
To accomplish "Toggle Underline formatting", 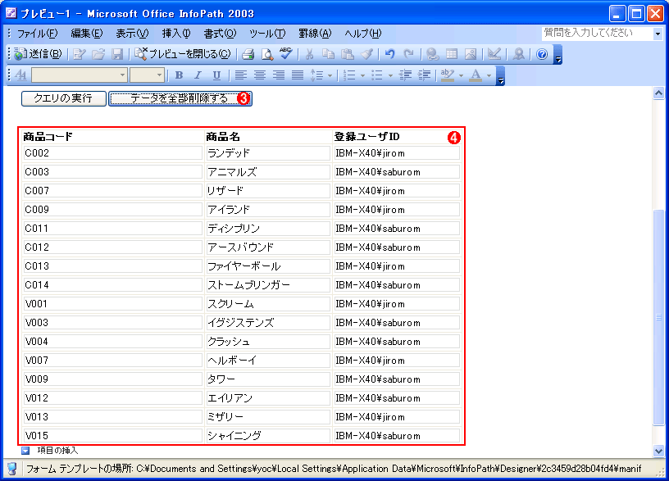I will (x=216, y=75).
